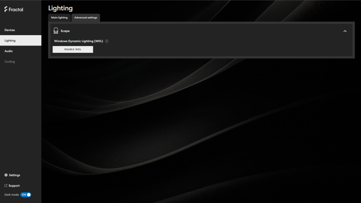The image size is (361, 203).
Task: Click the Settings label in the sidebar
Action: 14,175
